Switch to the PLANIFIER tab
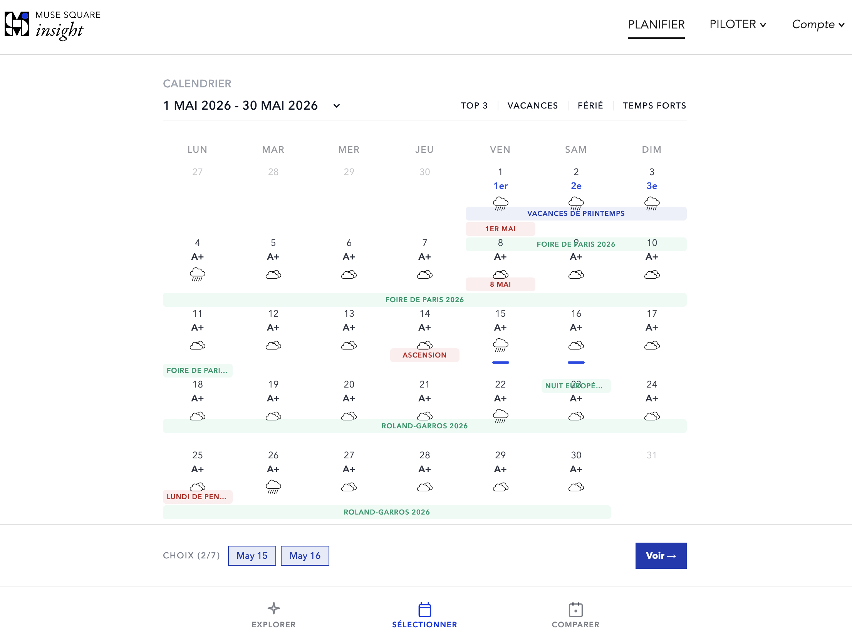The height and width of the screenshot is (640, 852). 656,25
